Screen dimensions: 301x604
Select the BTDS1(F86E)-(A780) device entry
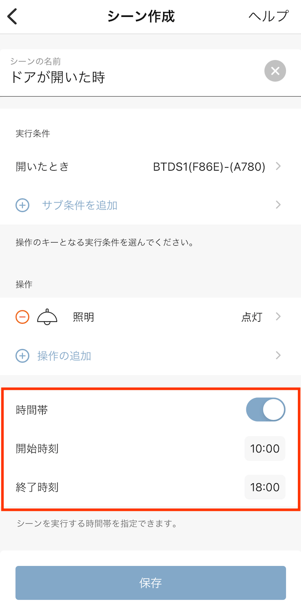209,167
